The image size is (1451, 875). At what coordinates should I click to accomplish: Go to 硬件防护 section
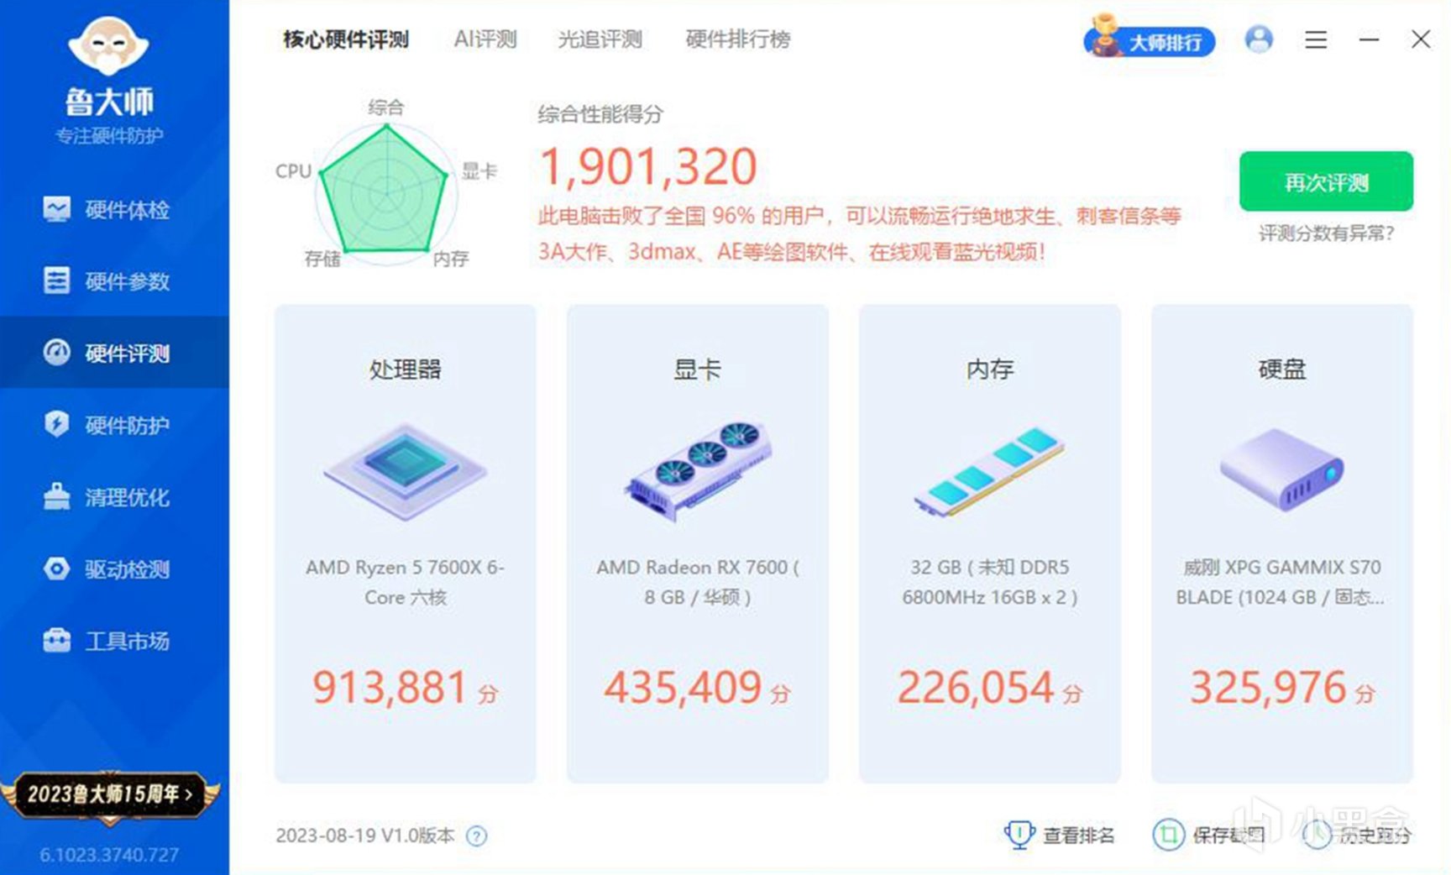click(x=114, y=425)
